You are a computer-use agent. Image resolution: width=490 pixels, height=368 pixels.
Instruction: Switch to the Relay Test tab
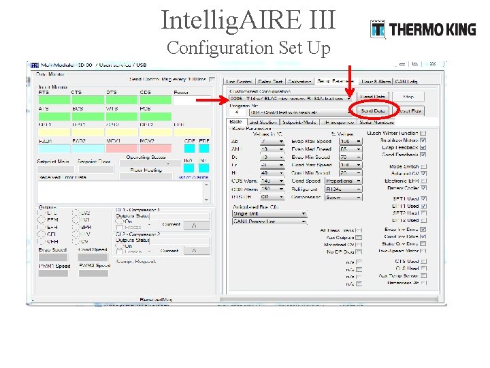tap(270, 81)
